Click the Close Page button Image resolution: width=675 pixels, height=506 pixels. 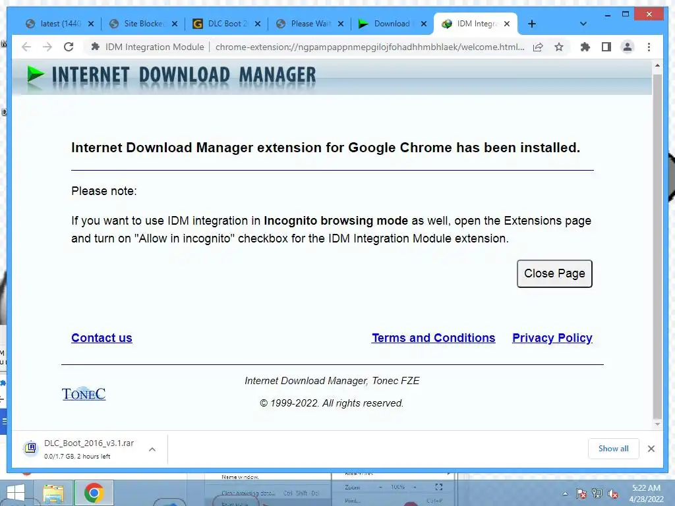554,273
